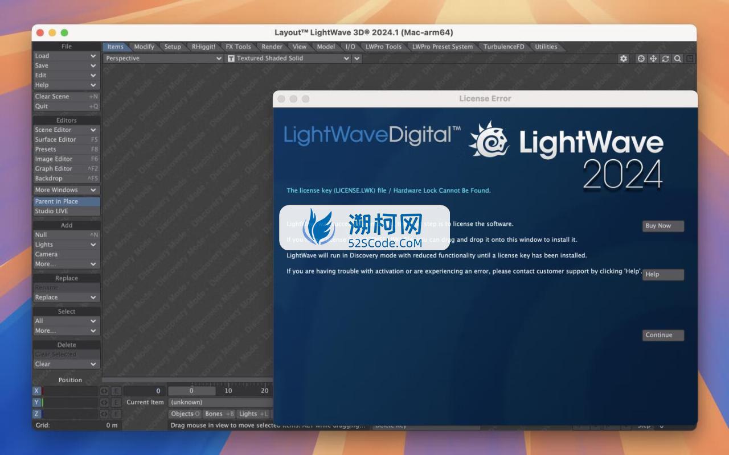
Task: Click the maximize viewport layout icon
Action: click(690, 59)
